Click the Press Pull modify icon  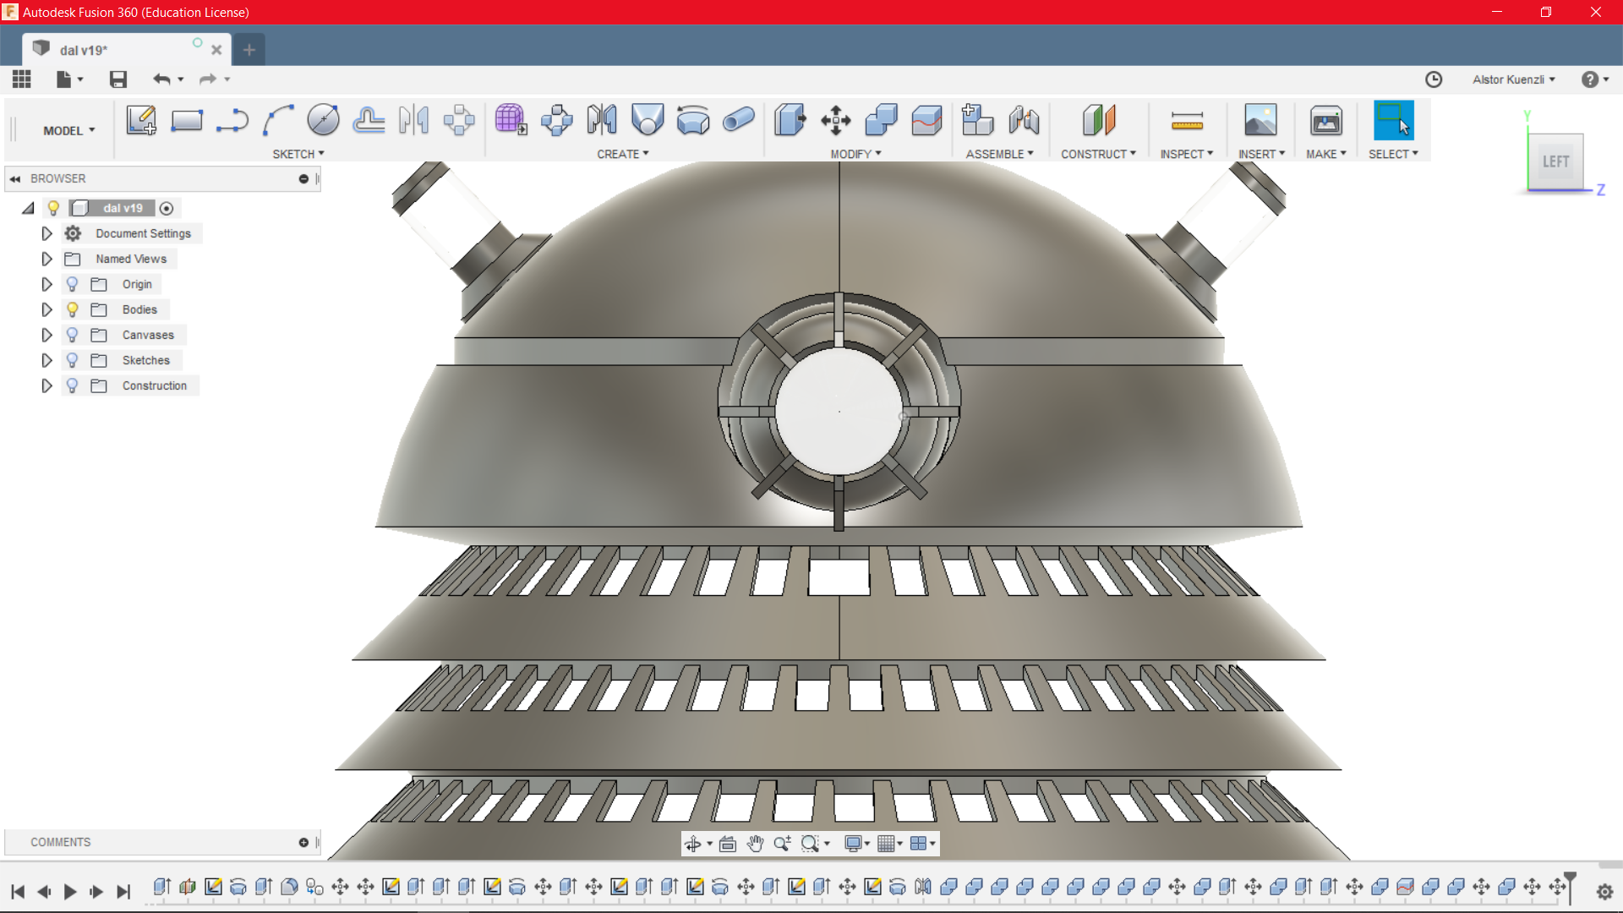790,120
